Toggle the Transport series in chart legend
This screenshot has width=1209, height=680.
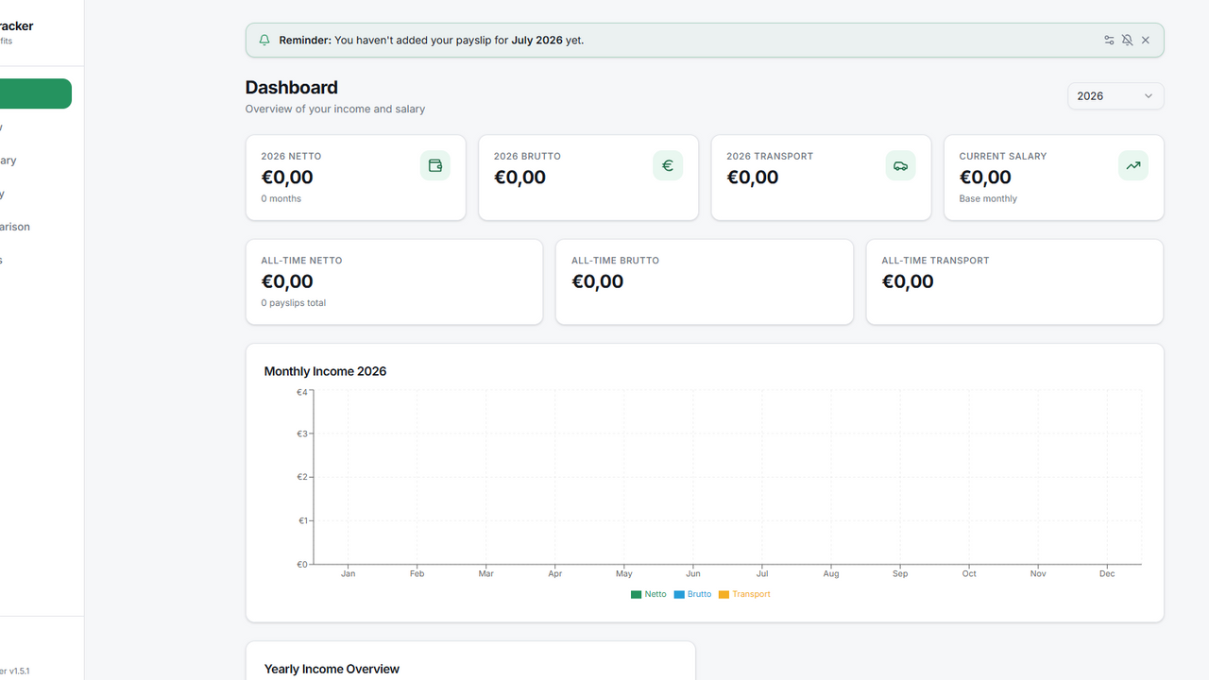pos(744,594)
